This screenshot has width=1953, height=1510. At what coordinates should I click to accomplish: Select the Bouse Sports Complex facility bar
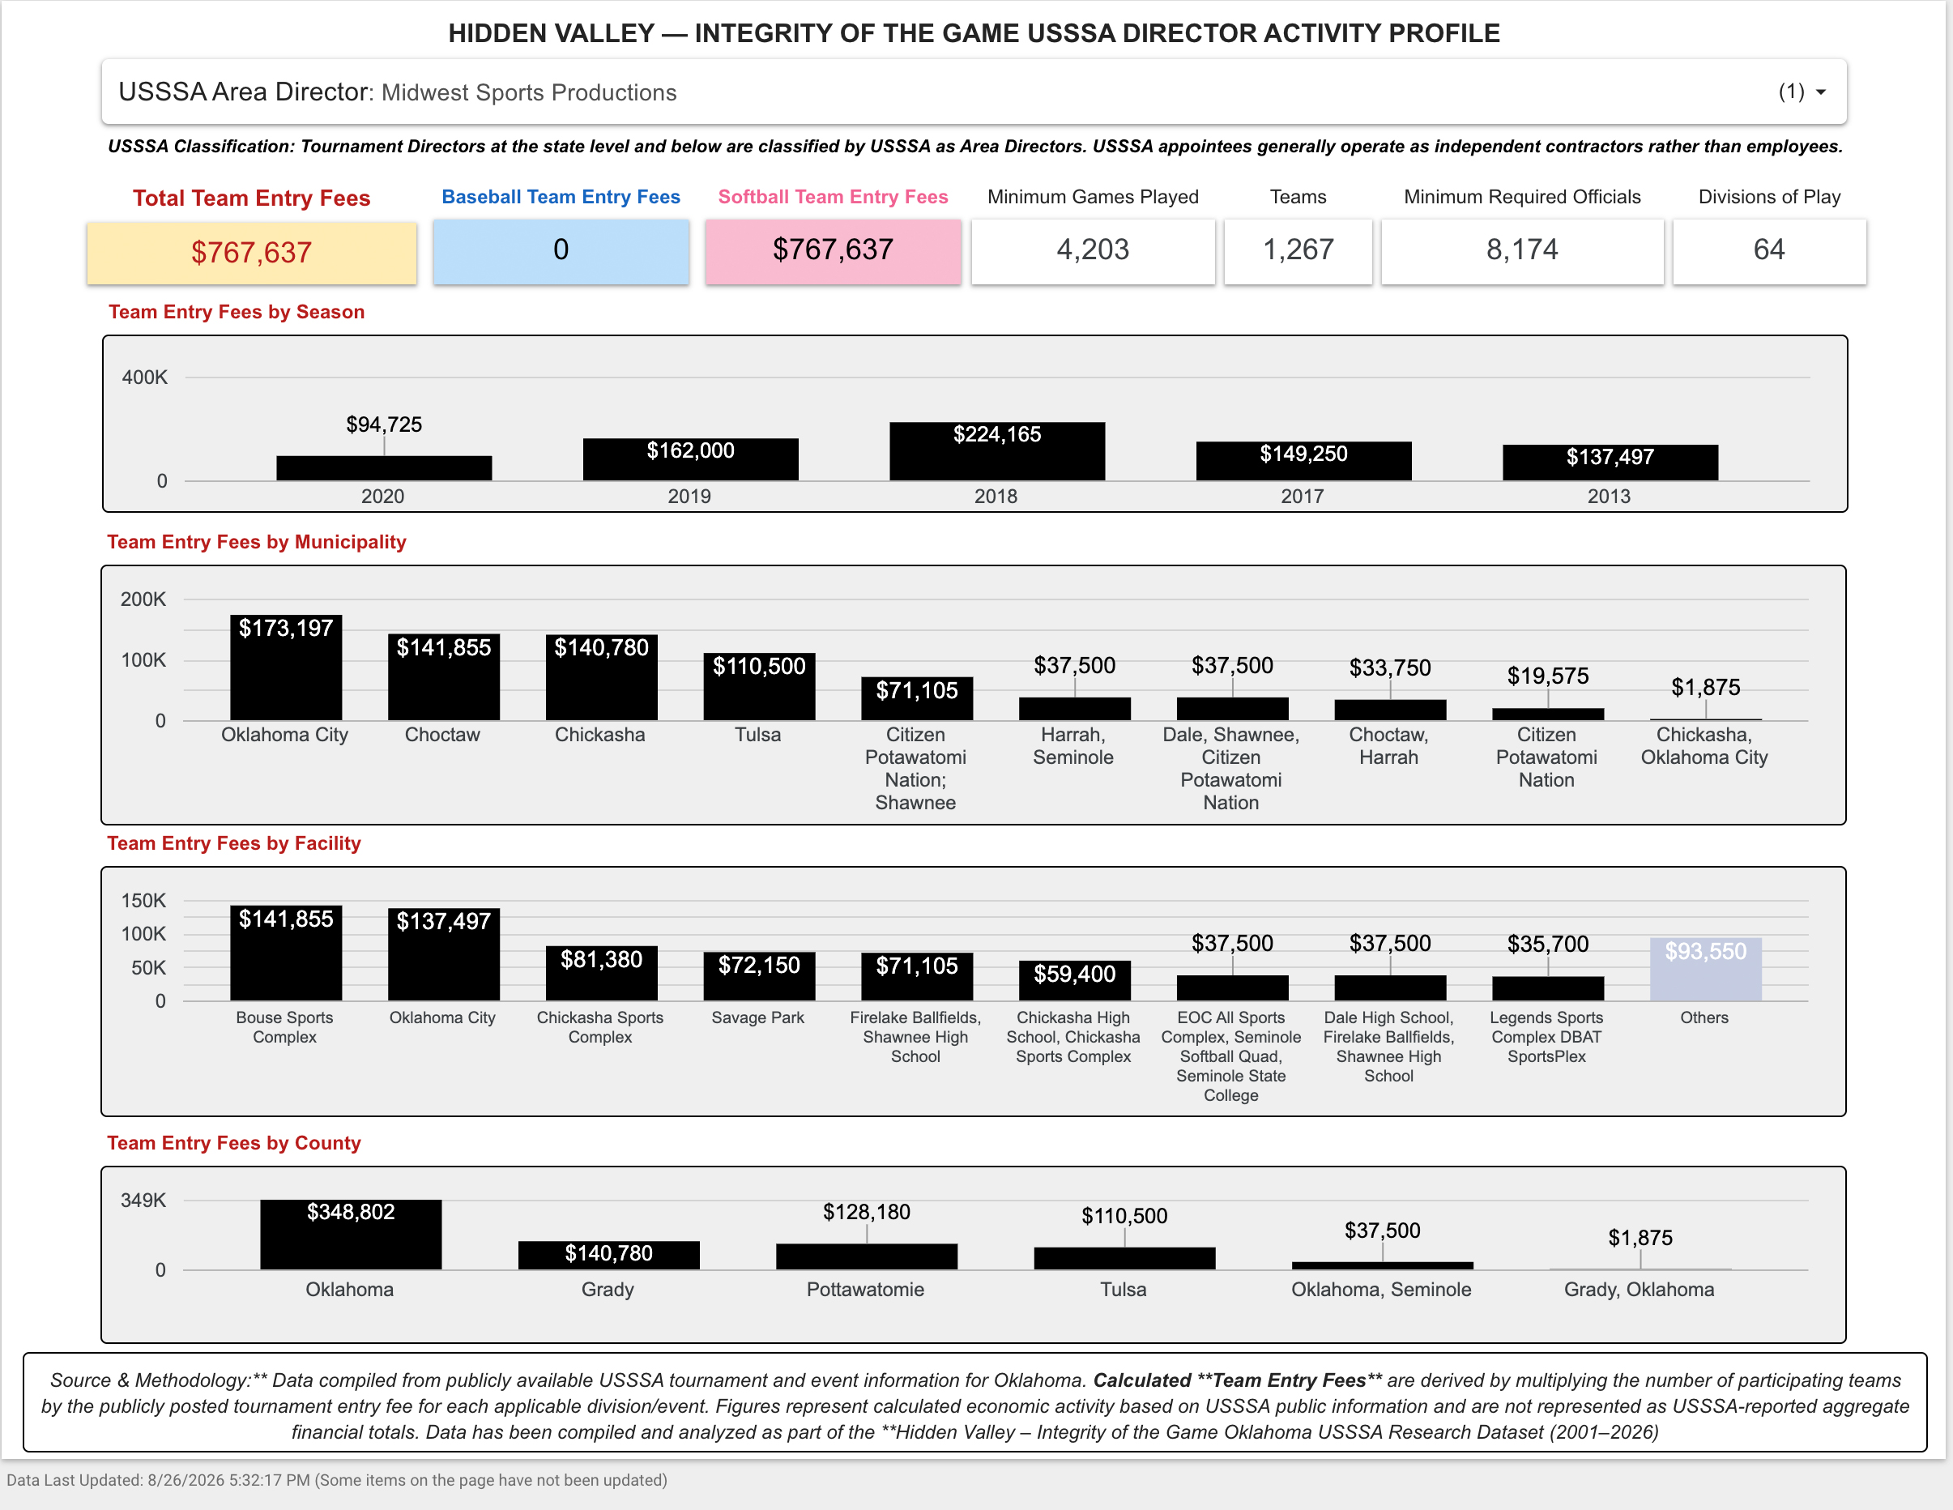click(x=286, y=953)
